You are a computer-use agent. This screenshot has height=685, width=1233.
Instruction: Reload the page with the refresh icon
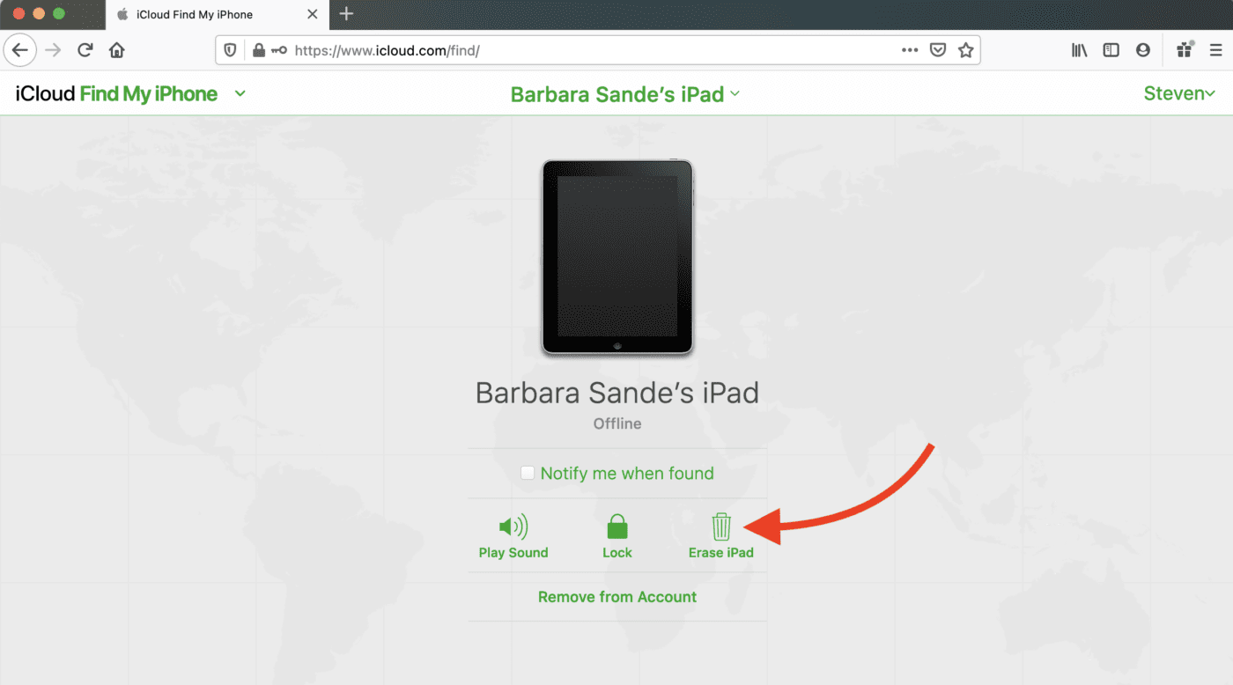pos(85,50)
